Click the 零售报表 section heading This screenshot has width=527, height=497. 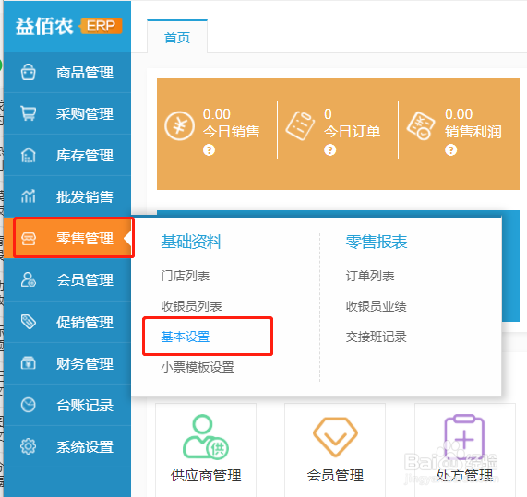[x=377, y=242]
